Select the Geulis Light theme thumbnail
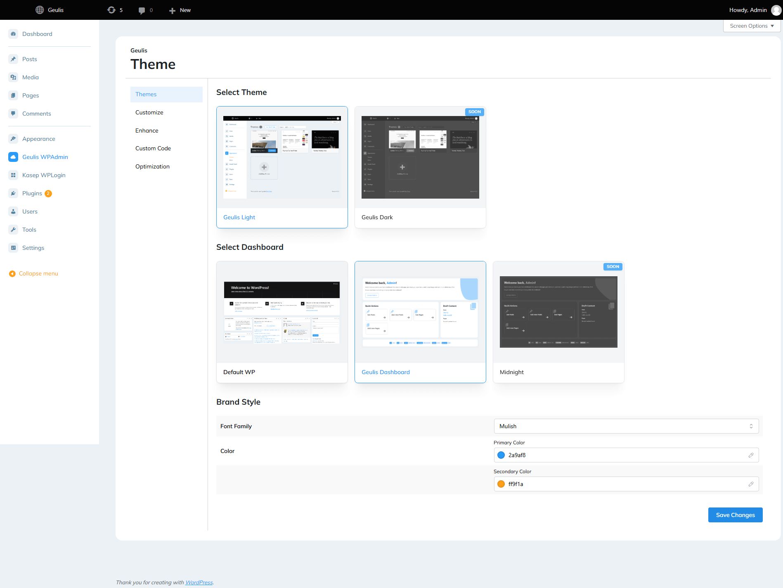The image size is (783, 588). point(282,157)
